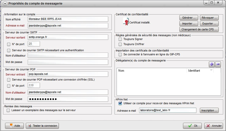This screenshot has height=131, width=226.
Task: Click the remove delegate minus icon
Action: 218,64
